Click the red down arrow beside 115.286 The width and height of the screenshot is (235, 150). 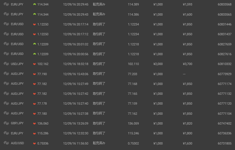(x=34, y=133)
